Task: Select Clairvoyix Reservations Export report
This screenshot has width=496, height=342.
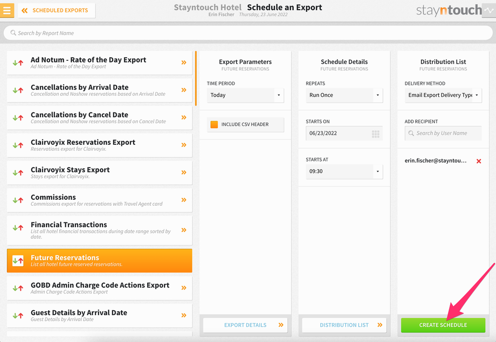Action: coord(99,145)
